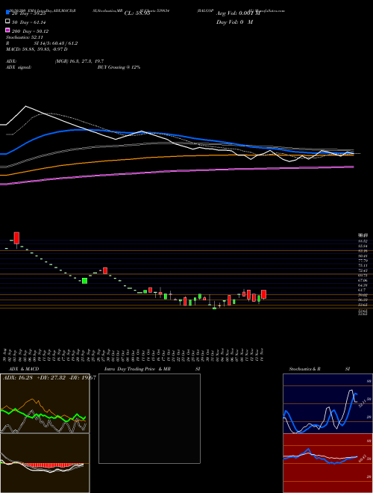Click the 'ADX: 16.28 +DY: 27.32 -DY: 19.67' readout

pos(49,377)
